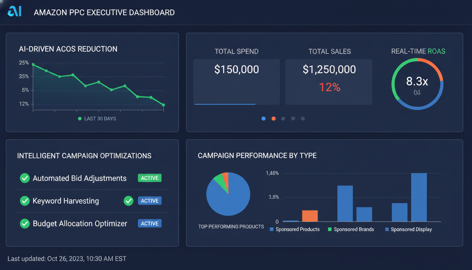Click the LAST 30 DAYS legend
The width and height of the screenshot is (472, 270).
(97, 118)
